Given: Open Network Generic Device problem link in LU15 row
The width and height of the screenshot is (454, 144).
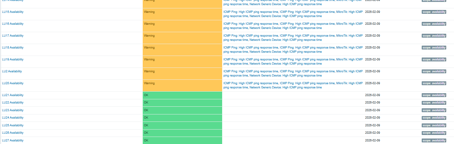Looking at the screenshot, I should 285,16.
